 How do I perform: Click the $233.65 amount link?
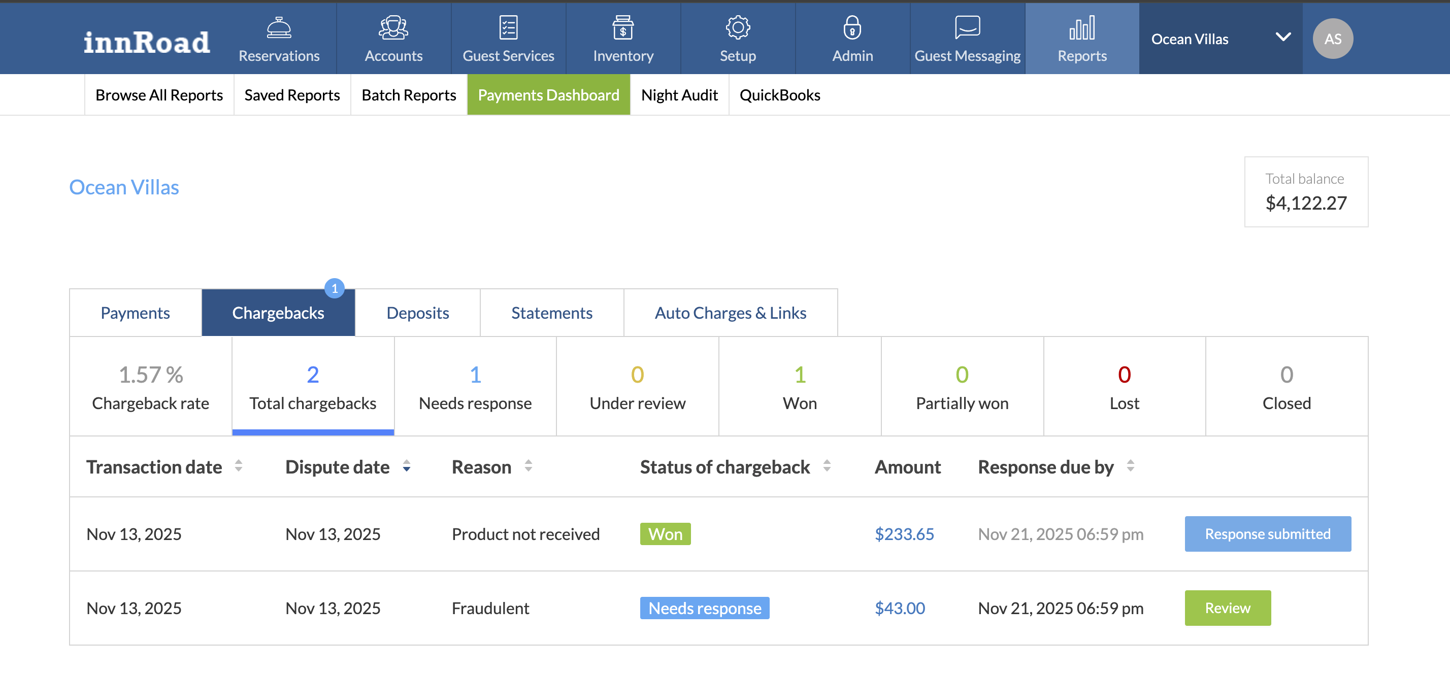[904, 534]
